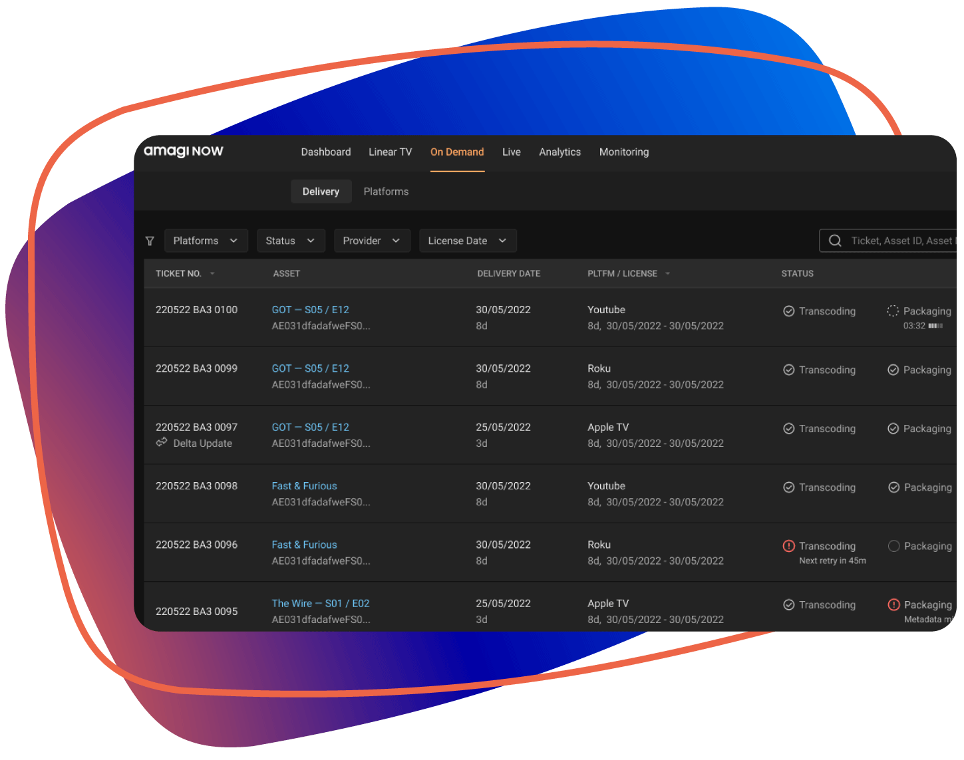Focus the Ticket, Asset ID search field
Viewport: 964px width, 760px height.
[x=887, y=241]
